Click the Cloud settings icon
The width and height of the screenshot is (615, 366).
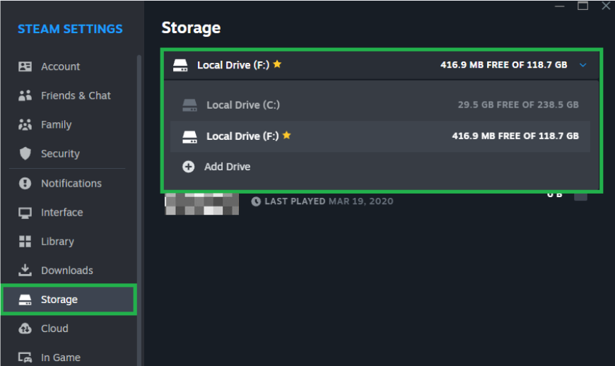tap(25, 329)
